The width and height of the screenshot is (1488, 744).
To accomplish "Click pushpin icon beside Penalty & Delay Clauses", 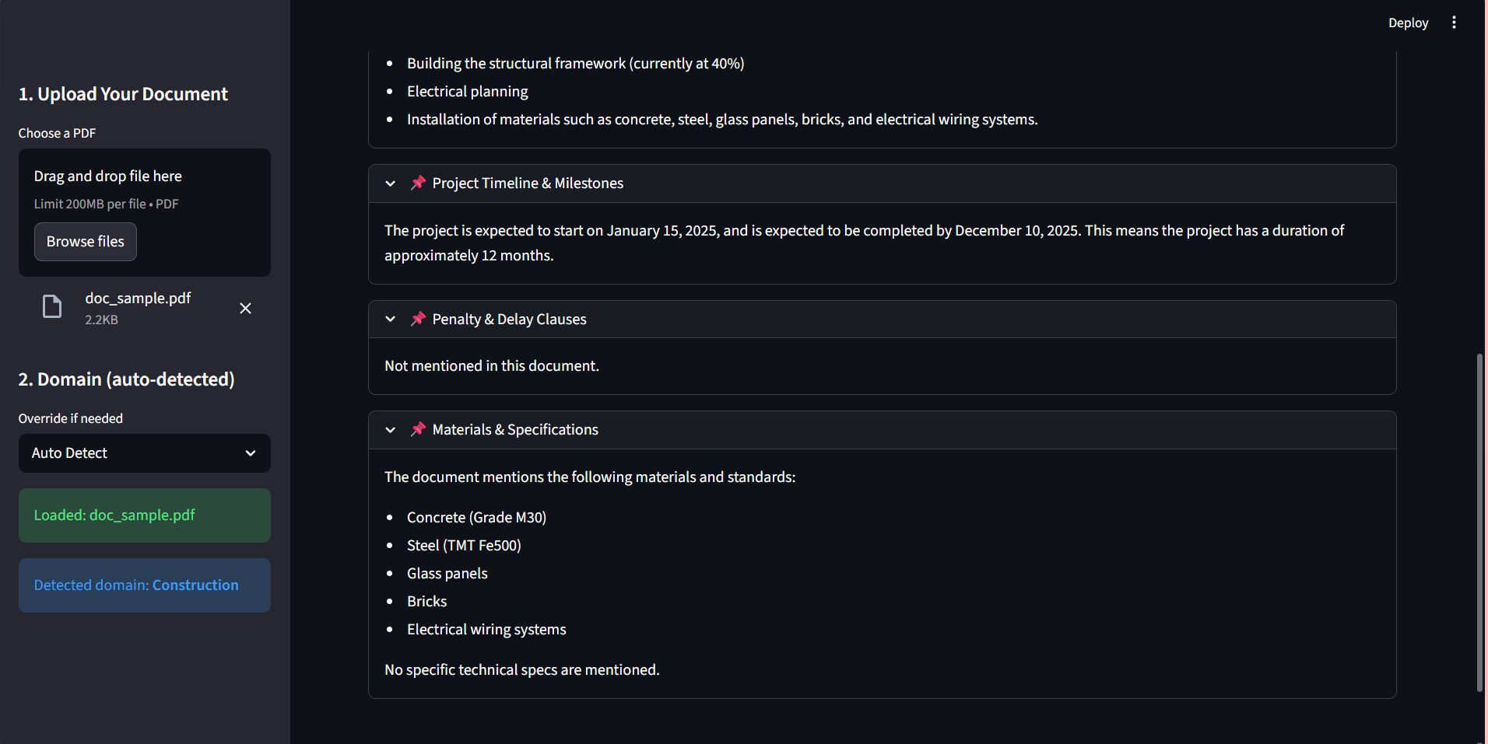I will point(418,319).
